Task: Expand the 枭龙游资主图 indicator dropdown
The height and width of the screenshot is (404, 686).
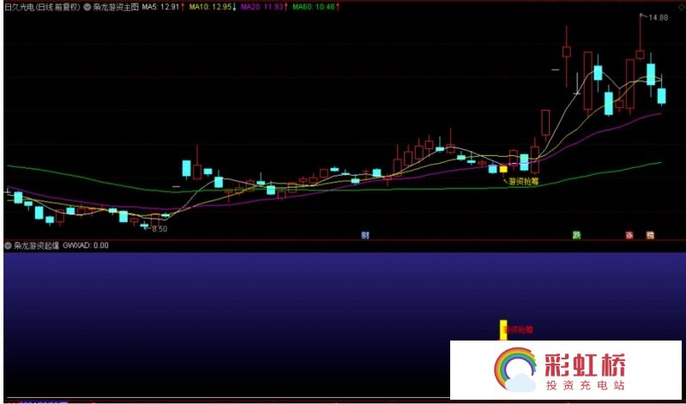Action: click(x=88, y=6)
